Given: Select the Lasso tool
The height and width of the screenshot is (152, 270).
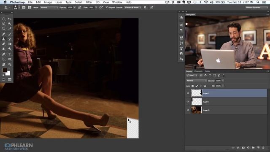Looking at the screenshot, I should pyautogui.click(x=4, y=24).
